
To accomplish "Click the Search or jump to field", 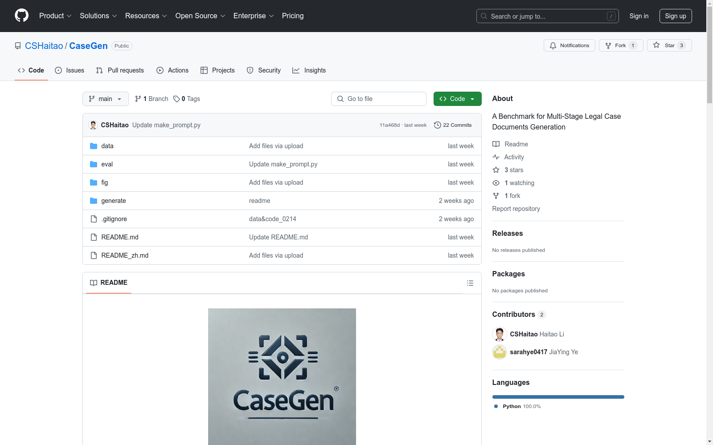I will coord(548,16).
